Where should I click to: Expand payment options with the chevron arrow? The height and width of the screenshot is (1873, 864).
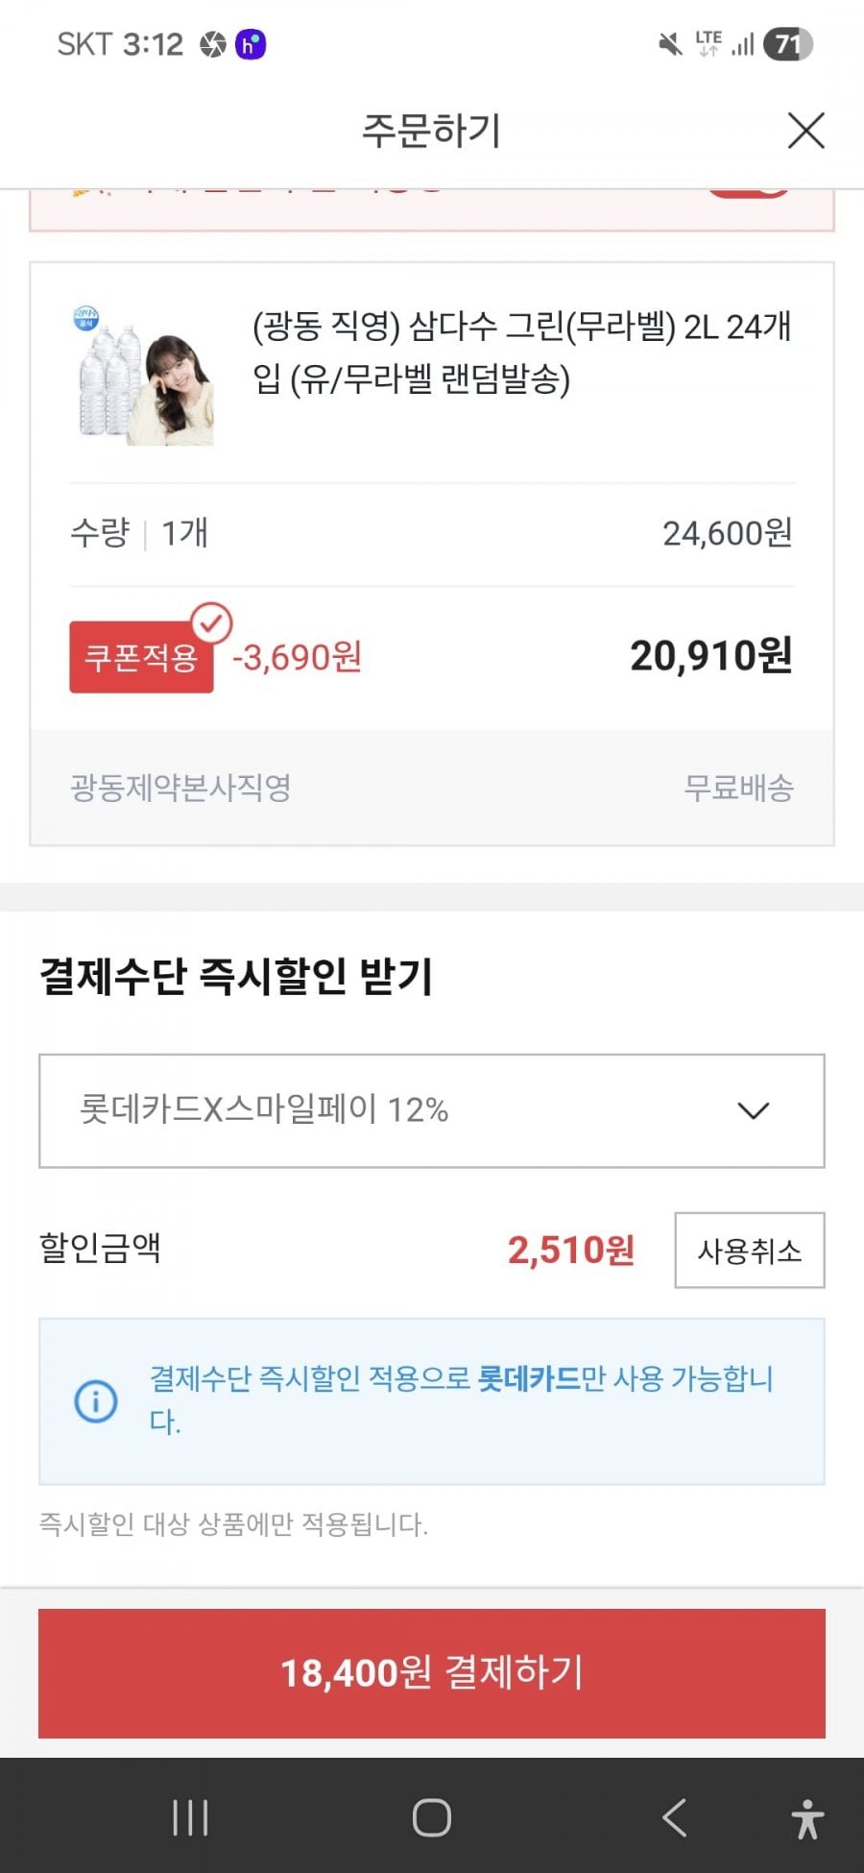pos(753,1110)
